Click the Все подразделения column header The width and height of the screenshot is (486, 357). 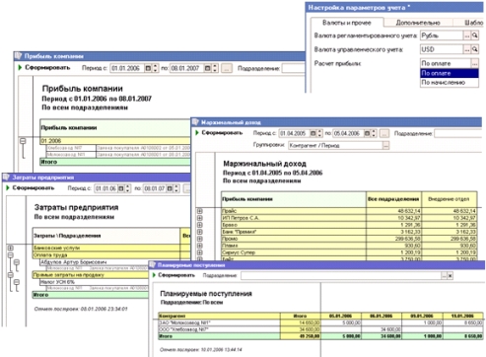click(x=393, y=199)
